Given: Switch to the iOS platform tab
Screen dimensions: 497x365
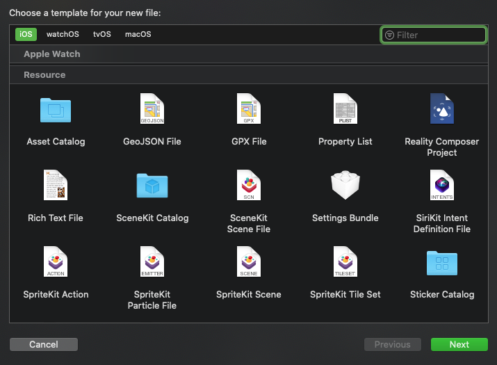Looking at the screenshot, I should (x=26, y=34).
